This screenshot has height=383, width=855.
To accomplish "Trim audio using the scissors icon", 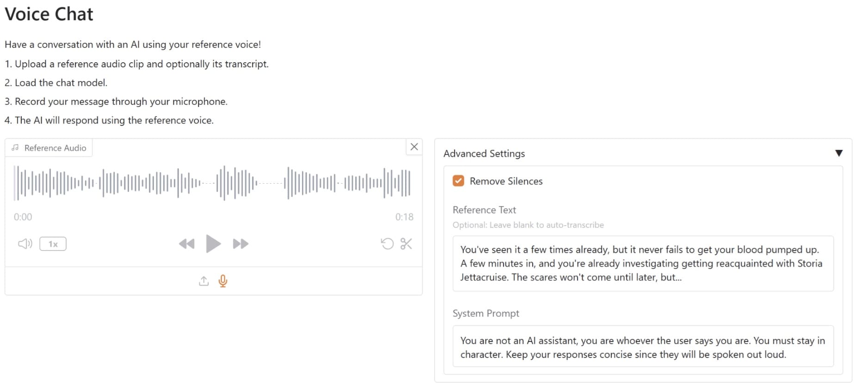I will [x=406, y=244].
